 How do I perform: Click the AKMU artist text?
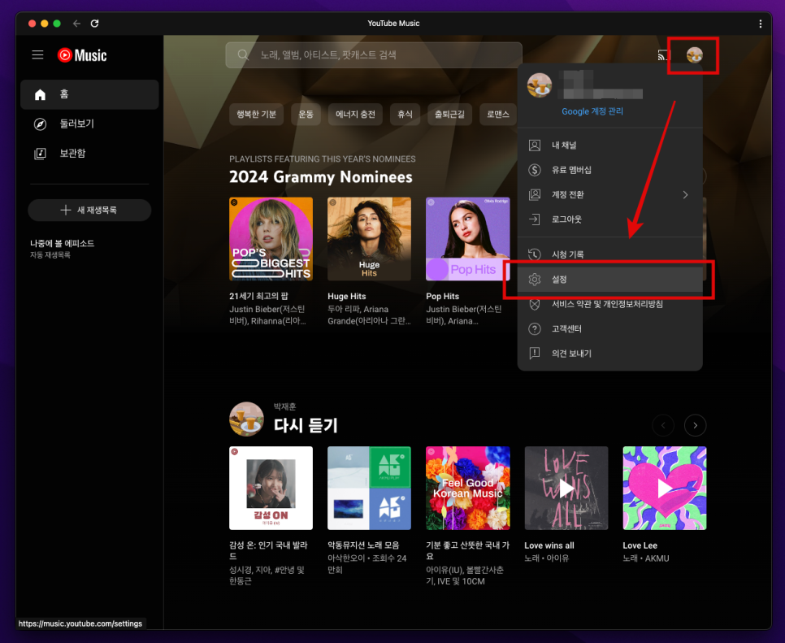tap(657, 558)
